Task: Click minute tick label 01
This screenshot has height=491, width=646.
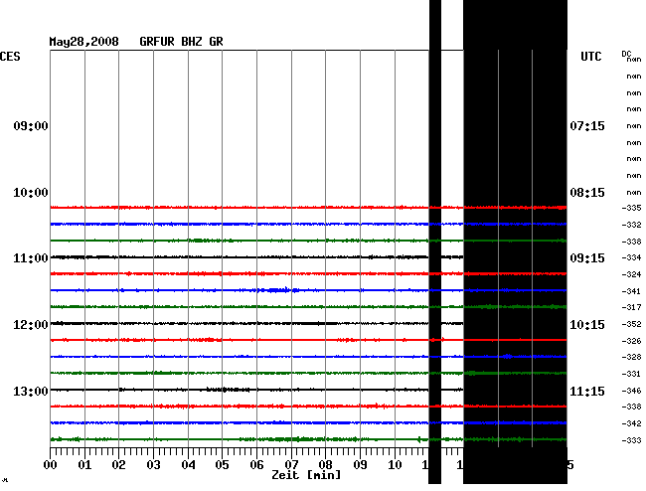Action: 84,465
